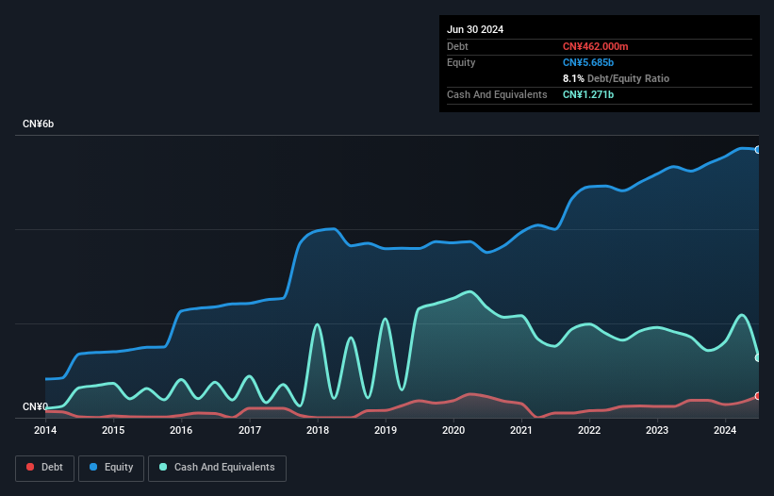This screenshot has width=774, height=496.
Task: Click the 2014 x-axis label
Action: [45, 430]
